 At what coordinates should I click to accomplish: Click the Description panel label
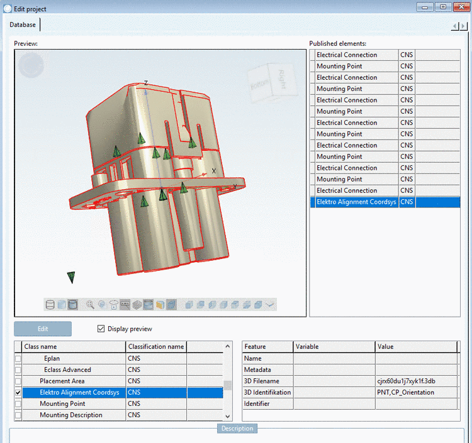(237, 429)
